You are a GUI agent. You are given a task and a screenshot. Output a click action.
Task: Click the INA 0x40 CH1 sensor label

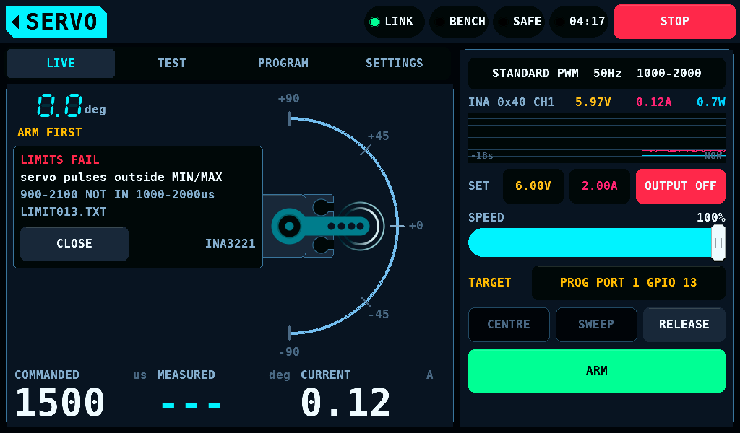(x=511, y=102)
